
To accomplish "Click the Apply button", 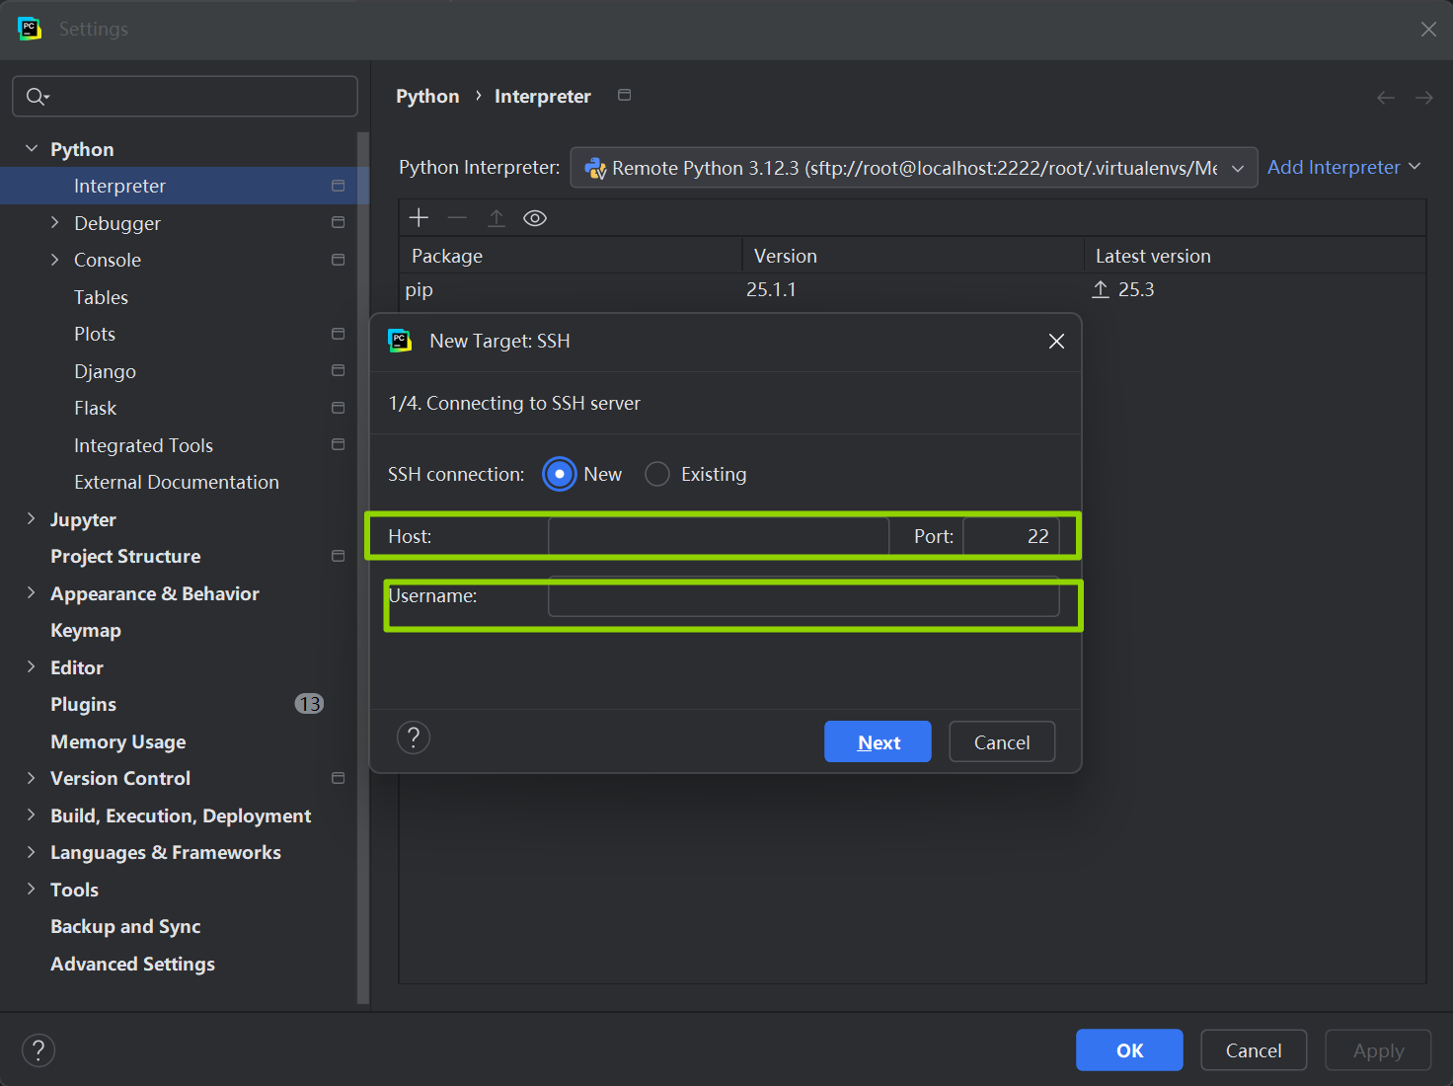I will coord(1378,1049).
